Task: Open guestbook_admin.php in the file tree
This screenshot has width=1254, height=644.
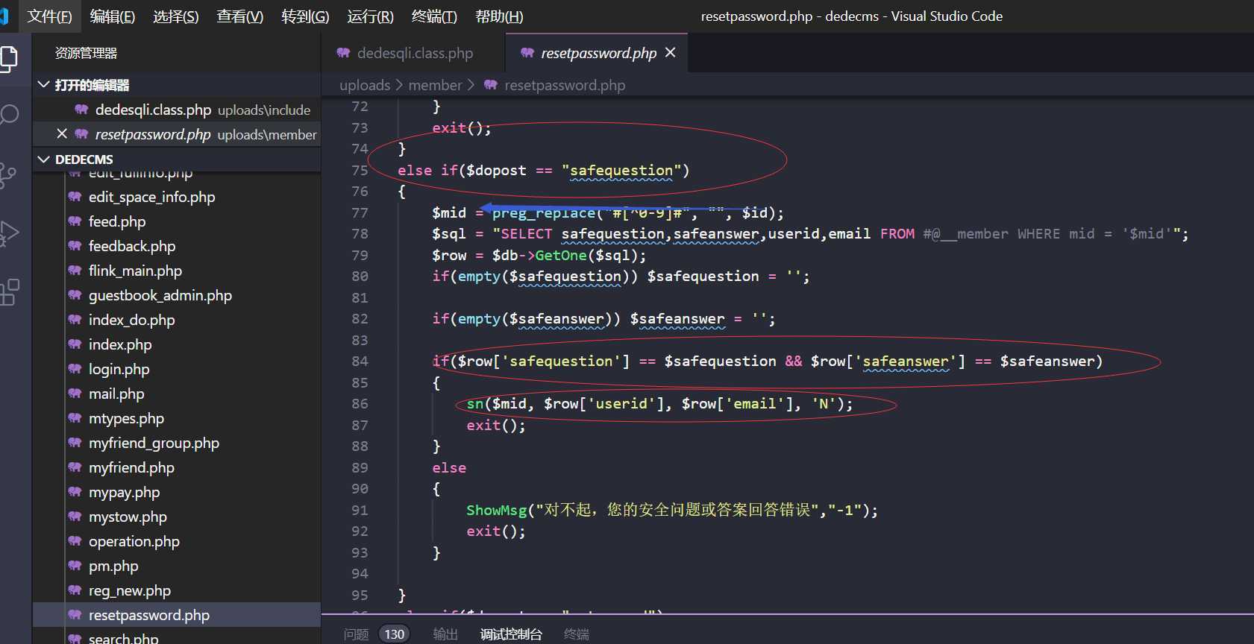Action: pyautogui.click(x=177, y=295)
